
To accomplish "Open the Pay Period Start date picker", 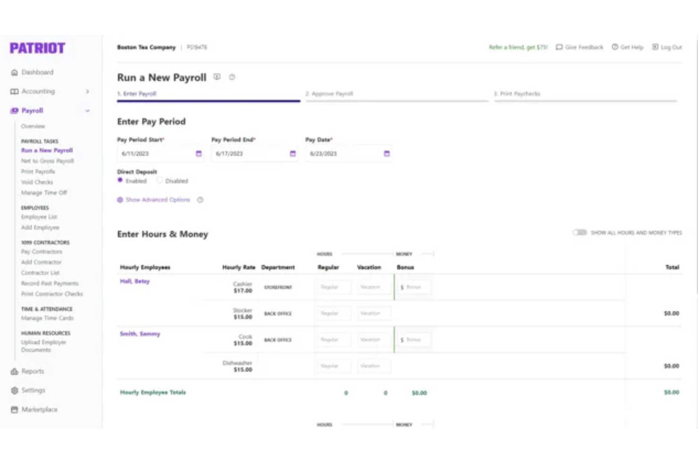I will pos(199,153).
